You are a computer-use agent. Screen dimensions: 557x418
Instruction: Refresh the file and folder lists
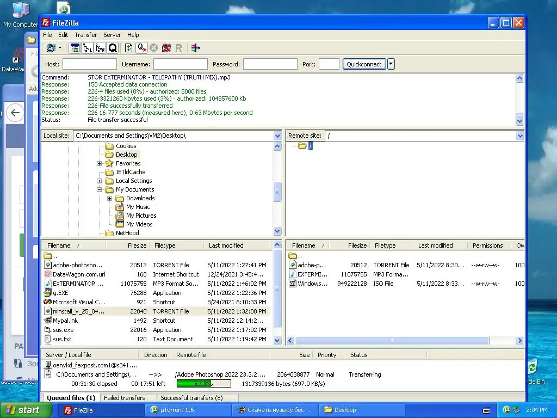(128, 48)
